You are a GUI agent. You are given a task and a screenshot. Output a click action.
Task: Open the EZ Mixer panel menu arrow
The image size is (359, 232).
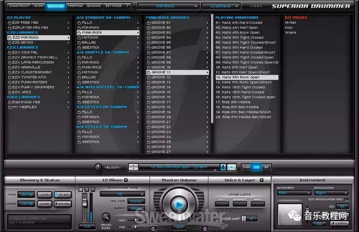coord(126,180)
